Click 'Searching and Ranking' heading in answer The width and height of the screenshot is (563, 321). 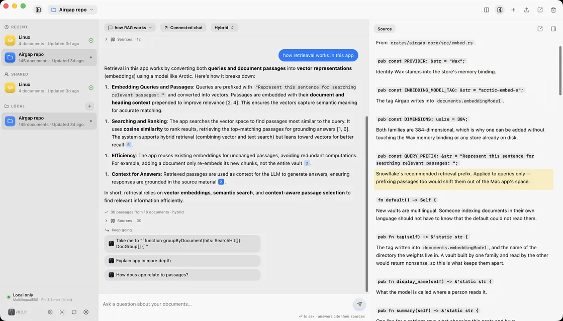pyautogui.click(x=139, y=121)
